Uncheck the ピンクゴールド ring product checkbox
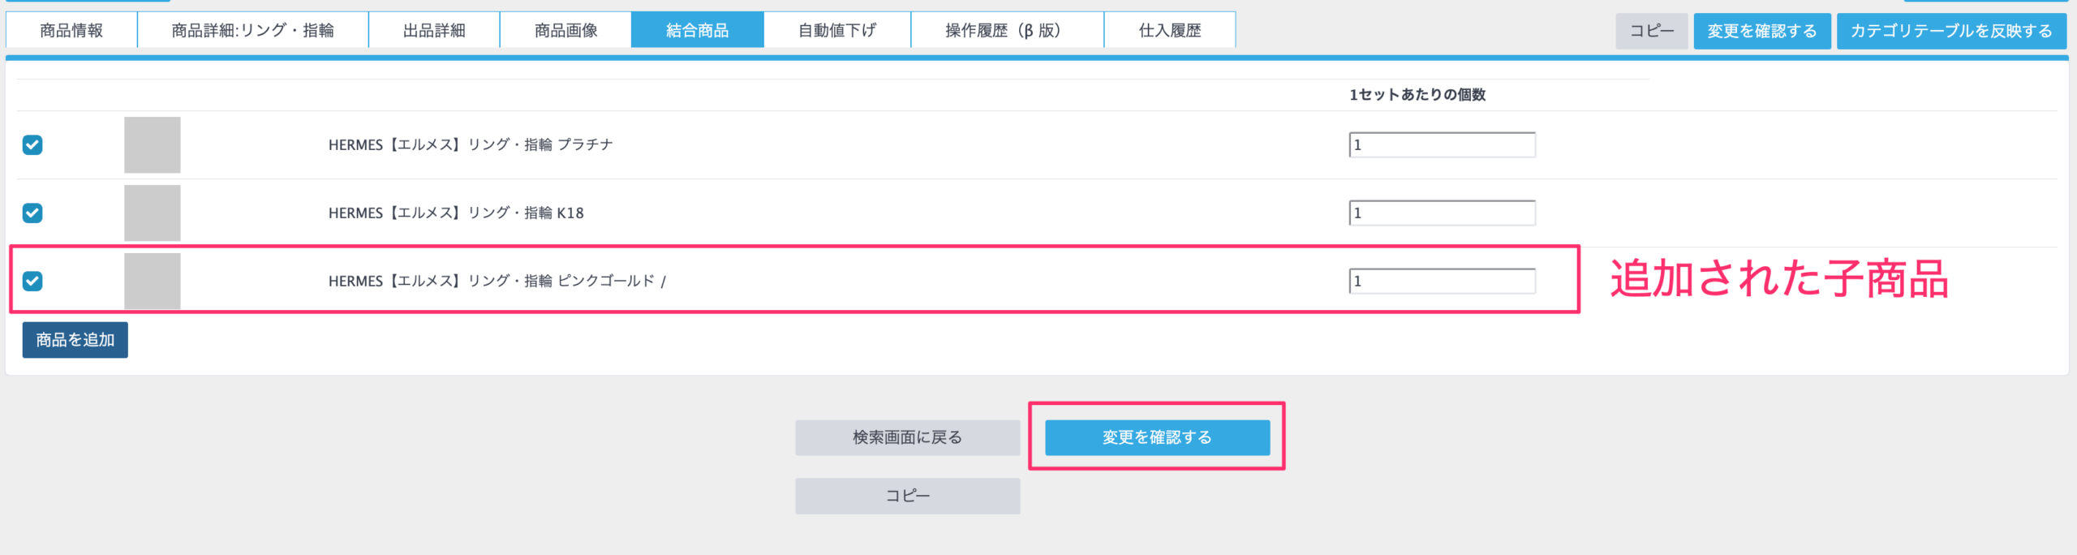Screen dimensions: 2077x555 coord(32,281)
